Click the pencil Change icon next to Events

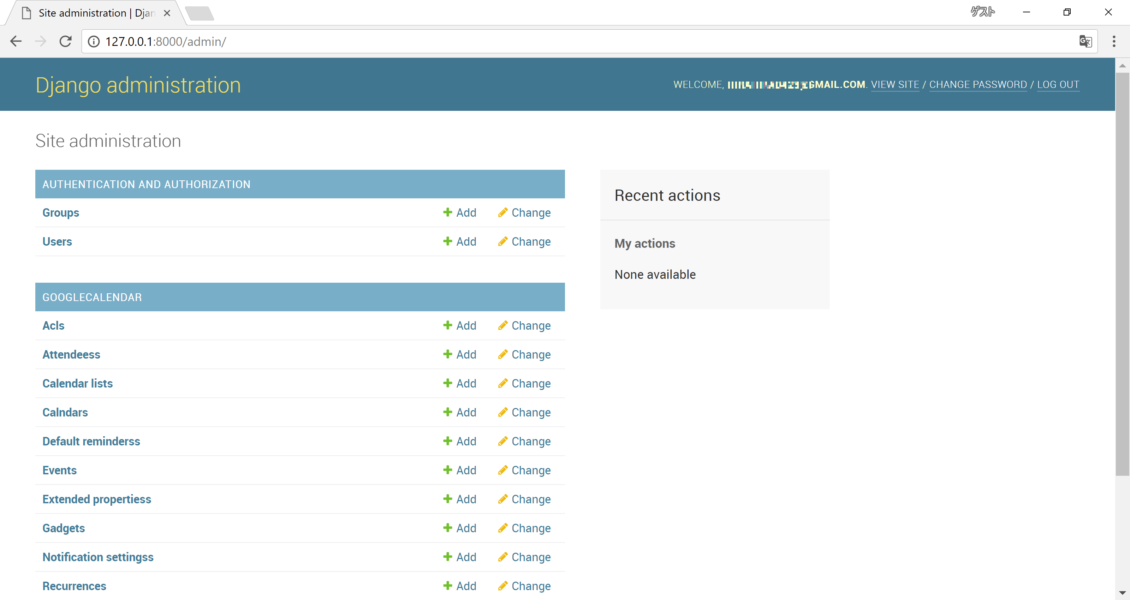pyautogui.click(x=503, y=470)
